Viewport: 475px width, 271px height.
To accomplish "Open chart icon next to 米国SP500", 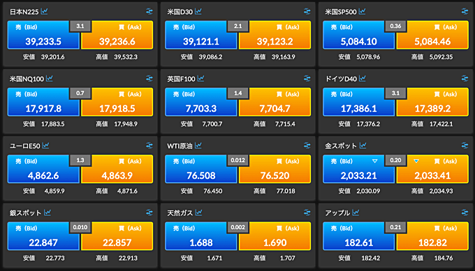I will click(362, 11).
